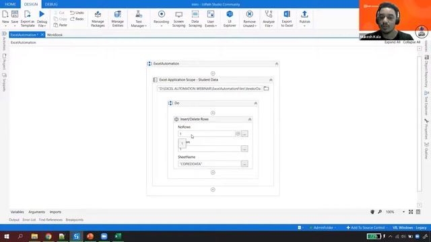This screenshot has height=242, width=431.
Task: Open the Variables panel
Action: coord(17,212)
